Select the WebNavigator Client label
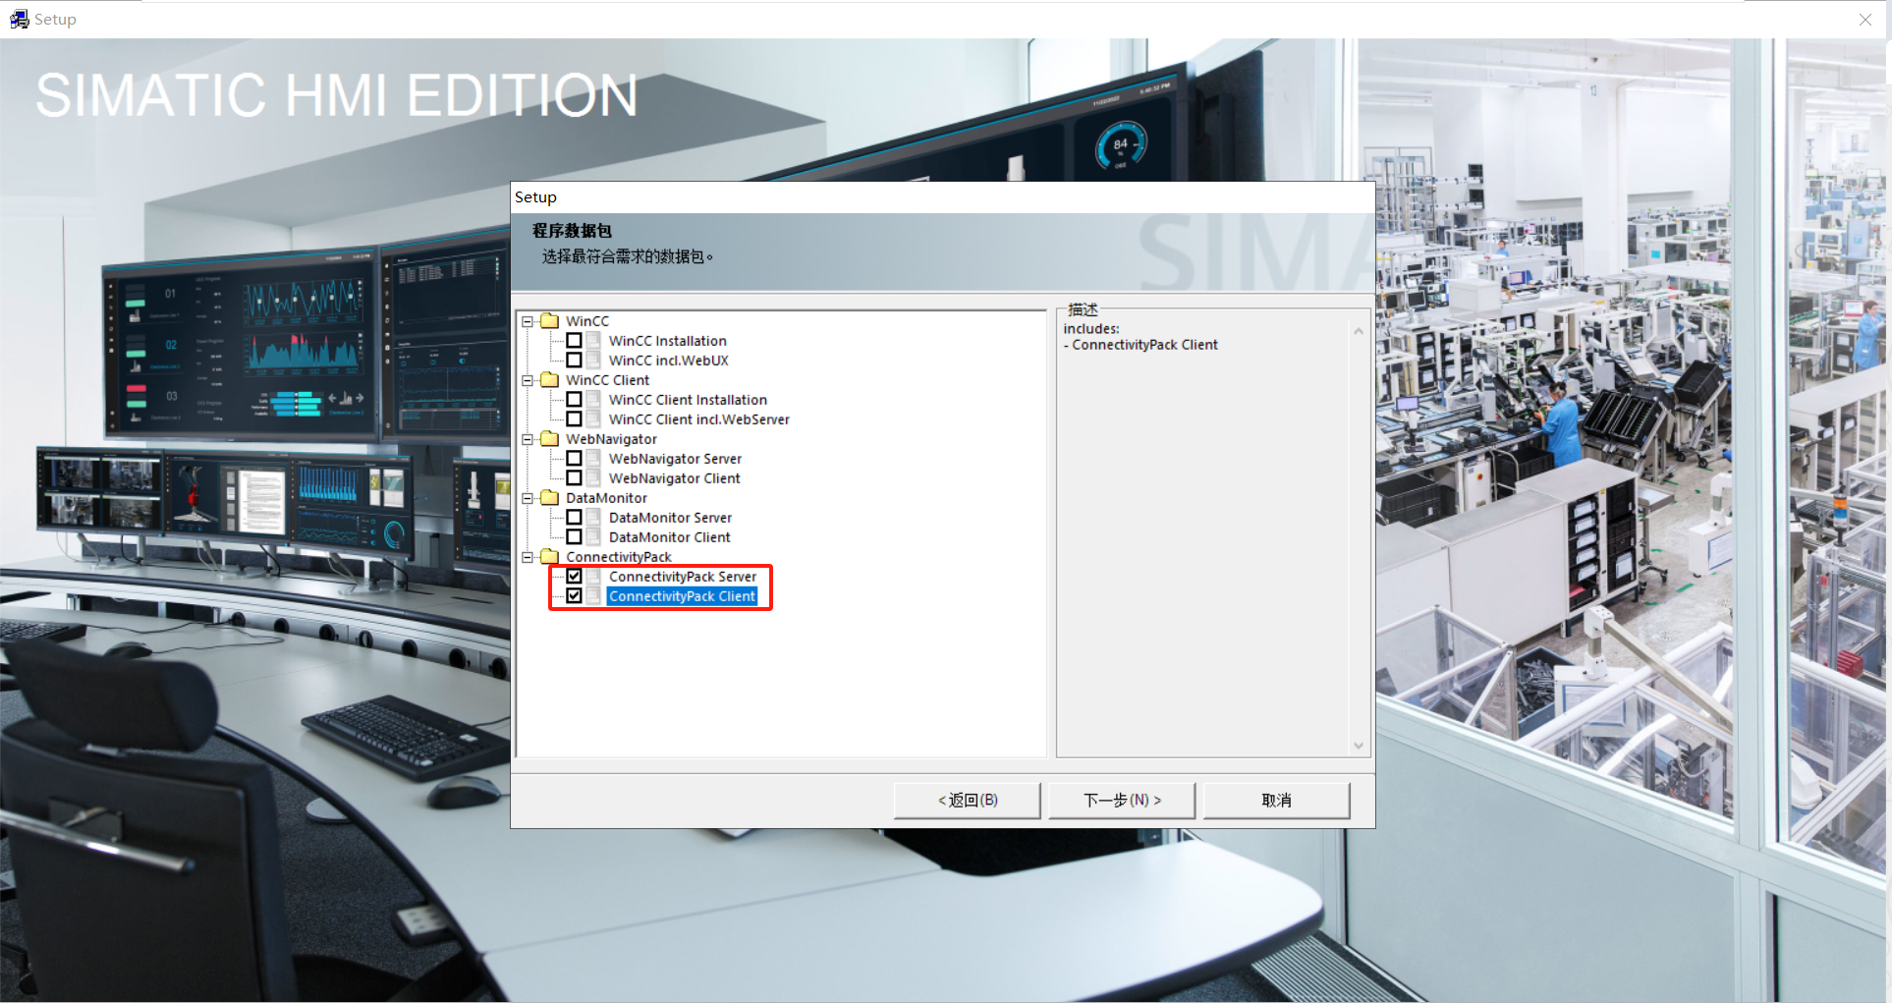 675,478
